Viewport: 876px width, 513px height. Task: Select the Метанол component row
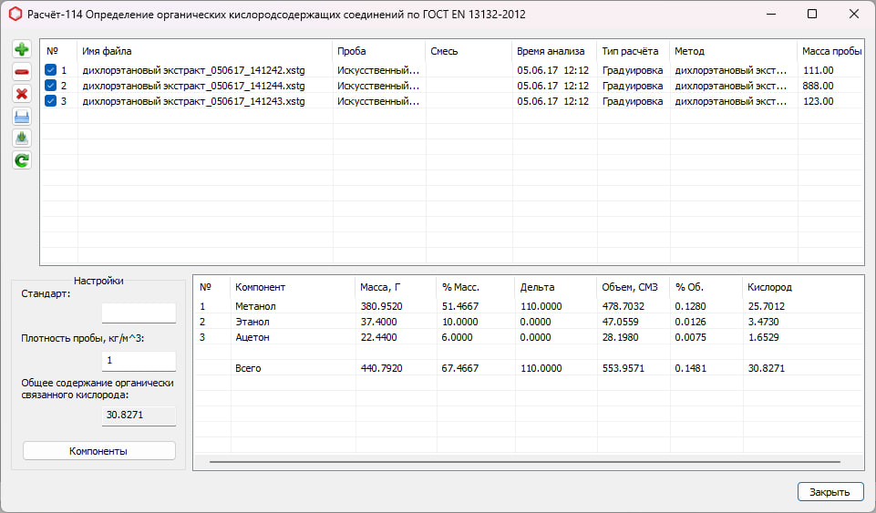click(528, 306)
